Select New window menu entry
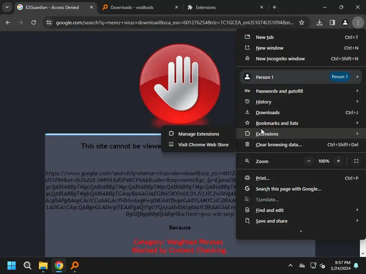This screenshot has width=366, height=274. pyautogui.click(x=301, y=48)
